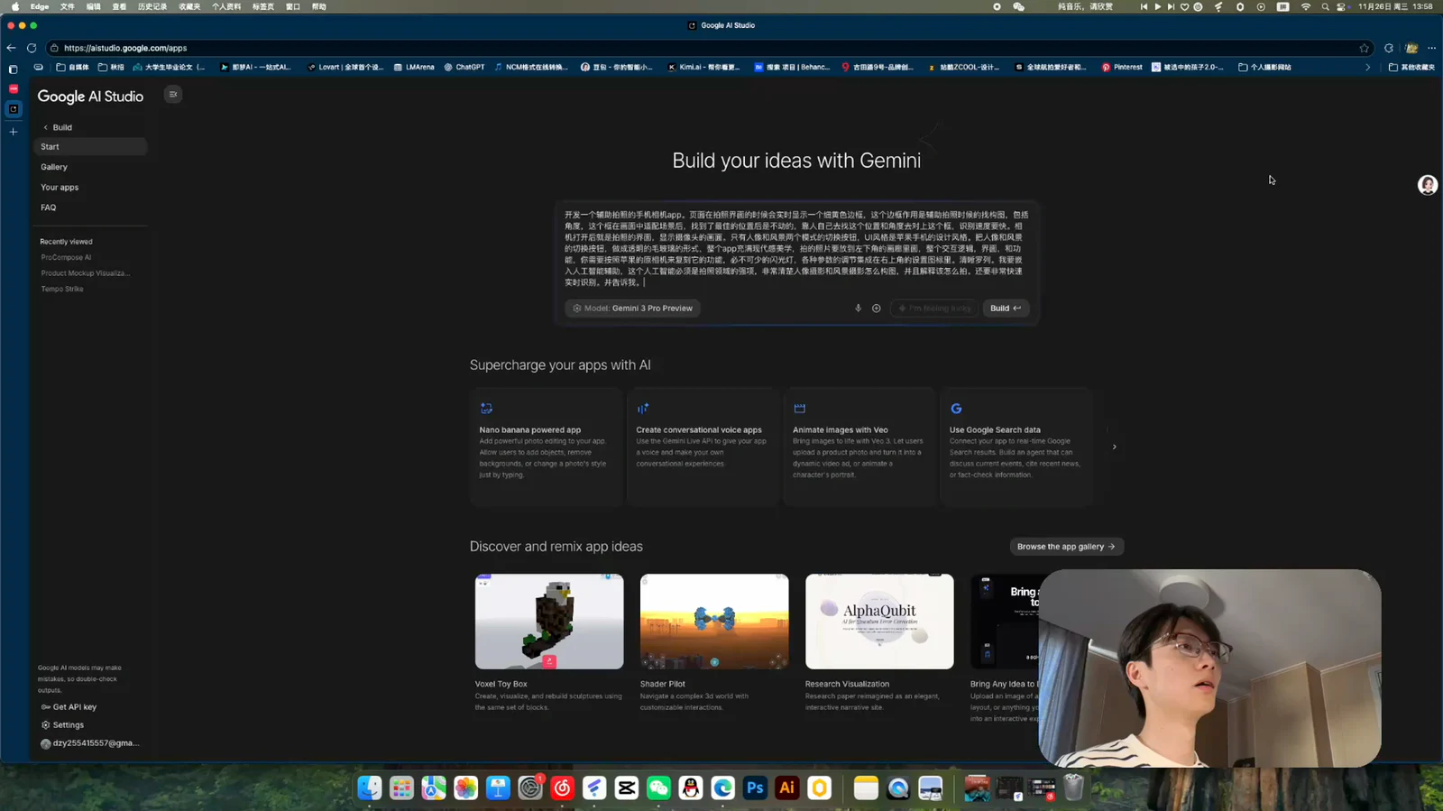Click I'm feeling lucky button

point(934,309)
